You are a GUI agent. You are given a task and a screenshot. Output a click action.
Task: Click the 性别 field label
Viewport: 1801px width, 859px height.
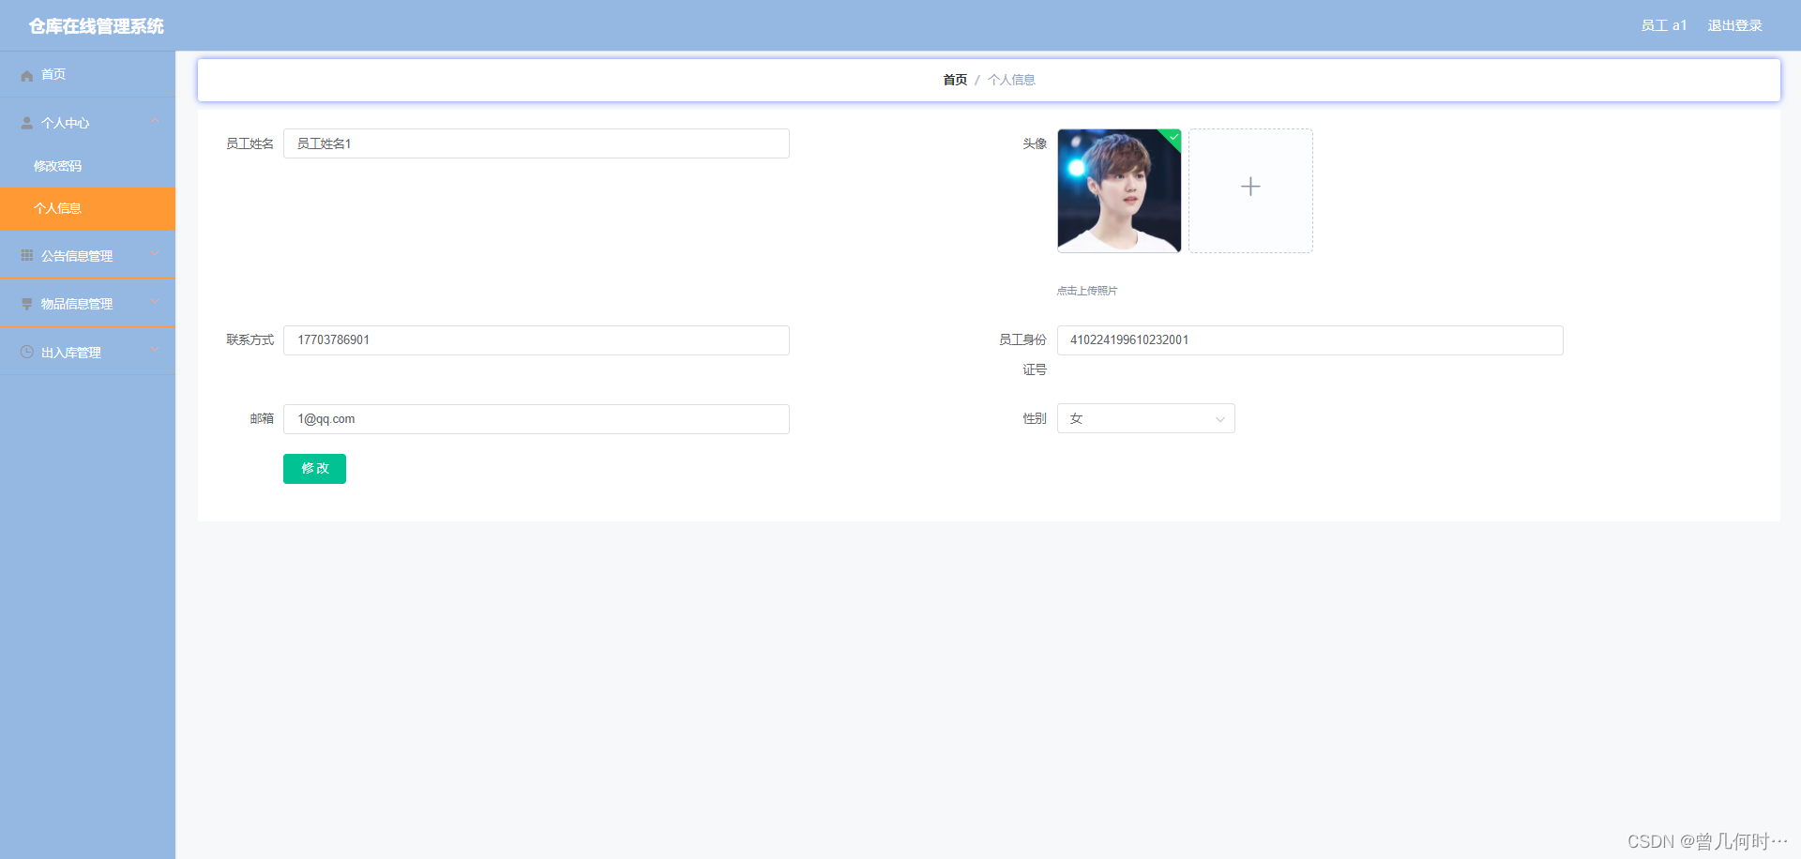(1035, 418)
